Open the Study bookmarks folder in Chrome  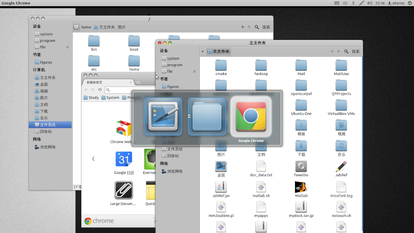(91, 98)
